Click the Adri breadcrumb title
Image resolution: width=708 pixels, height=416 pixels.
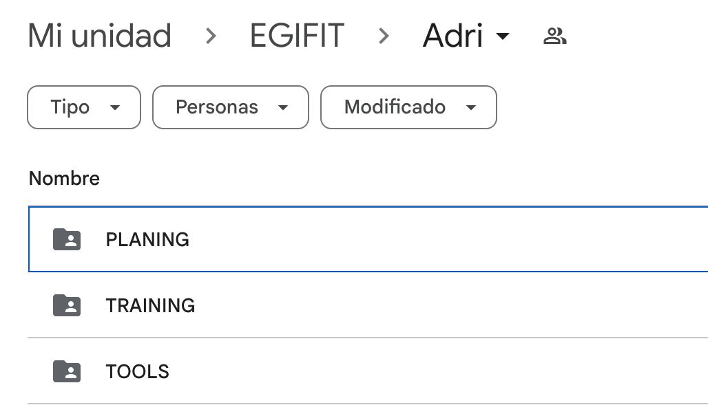coord(453,36)
